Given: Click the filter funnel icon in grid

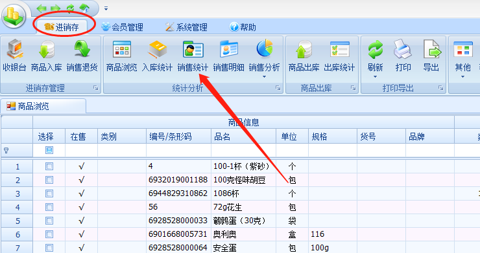Looking at the screenshot, I should point(6,150).
